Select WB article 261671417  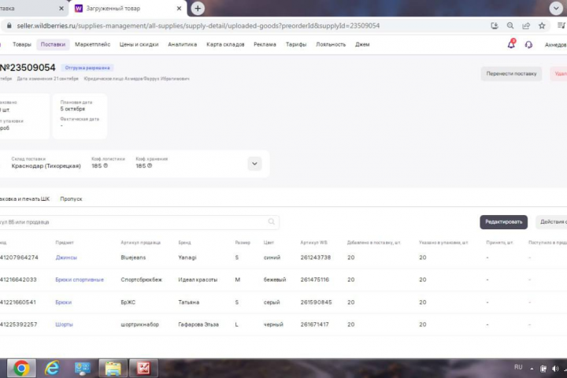tap(314, 324)
